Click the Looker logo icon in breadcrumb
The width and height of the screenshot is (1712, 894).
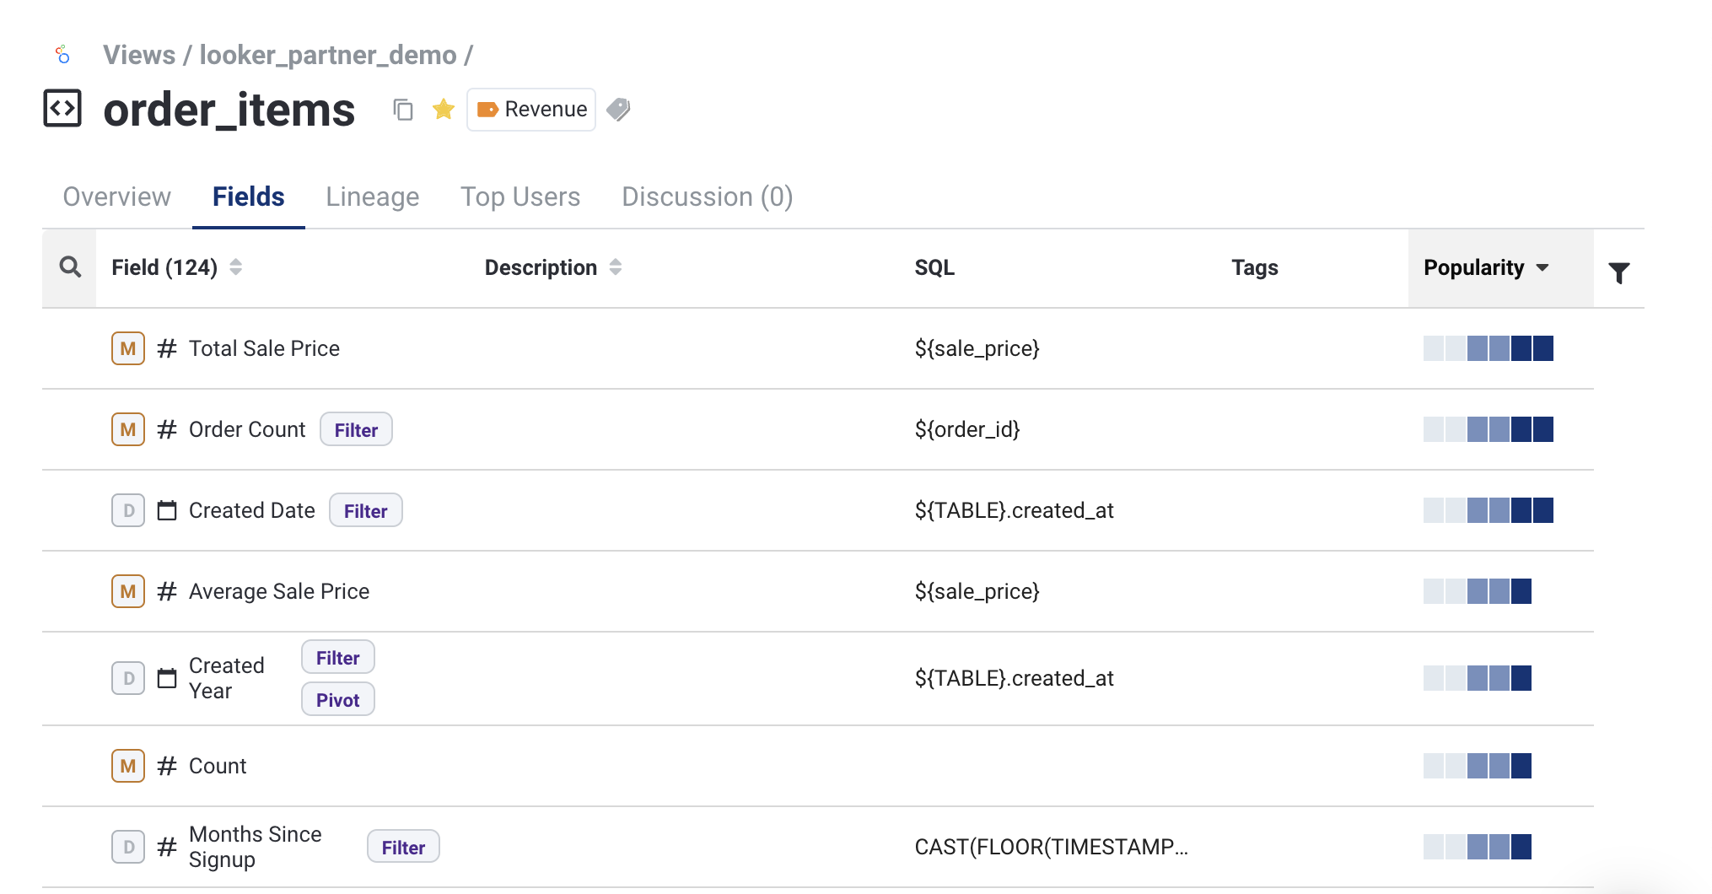click(62, 56)
